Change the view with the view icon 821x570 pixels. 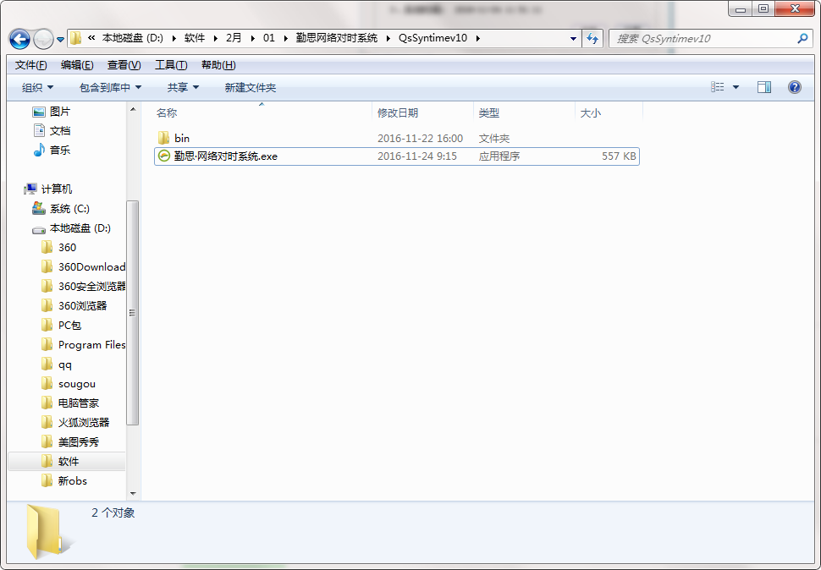(718, 87)
